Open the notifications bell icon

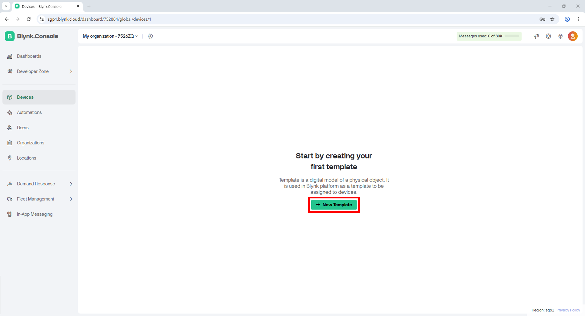[x=560, y=36]
